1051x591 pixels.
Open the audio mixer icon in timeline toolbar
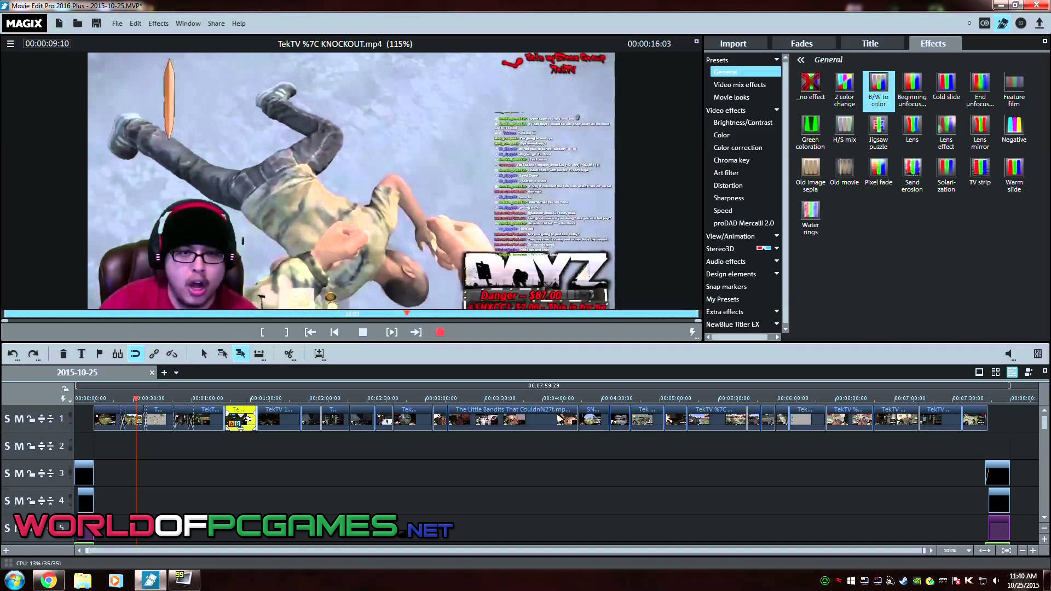tap(1037, 354)
